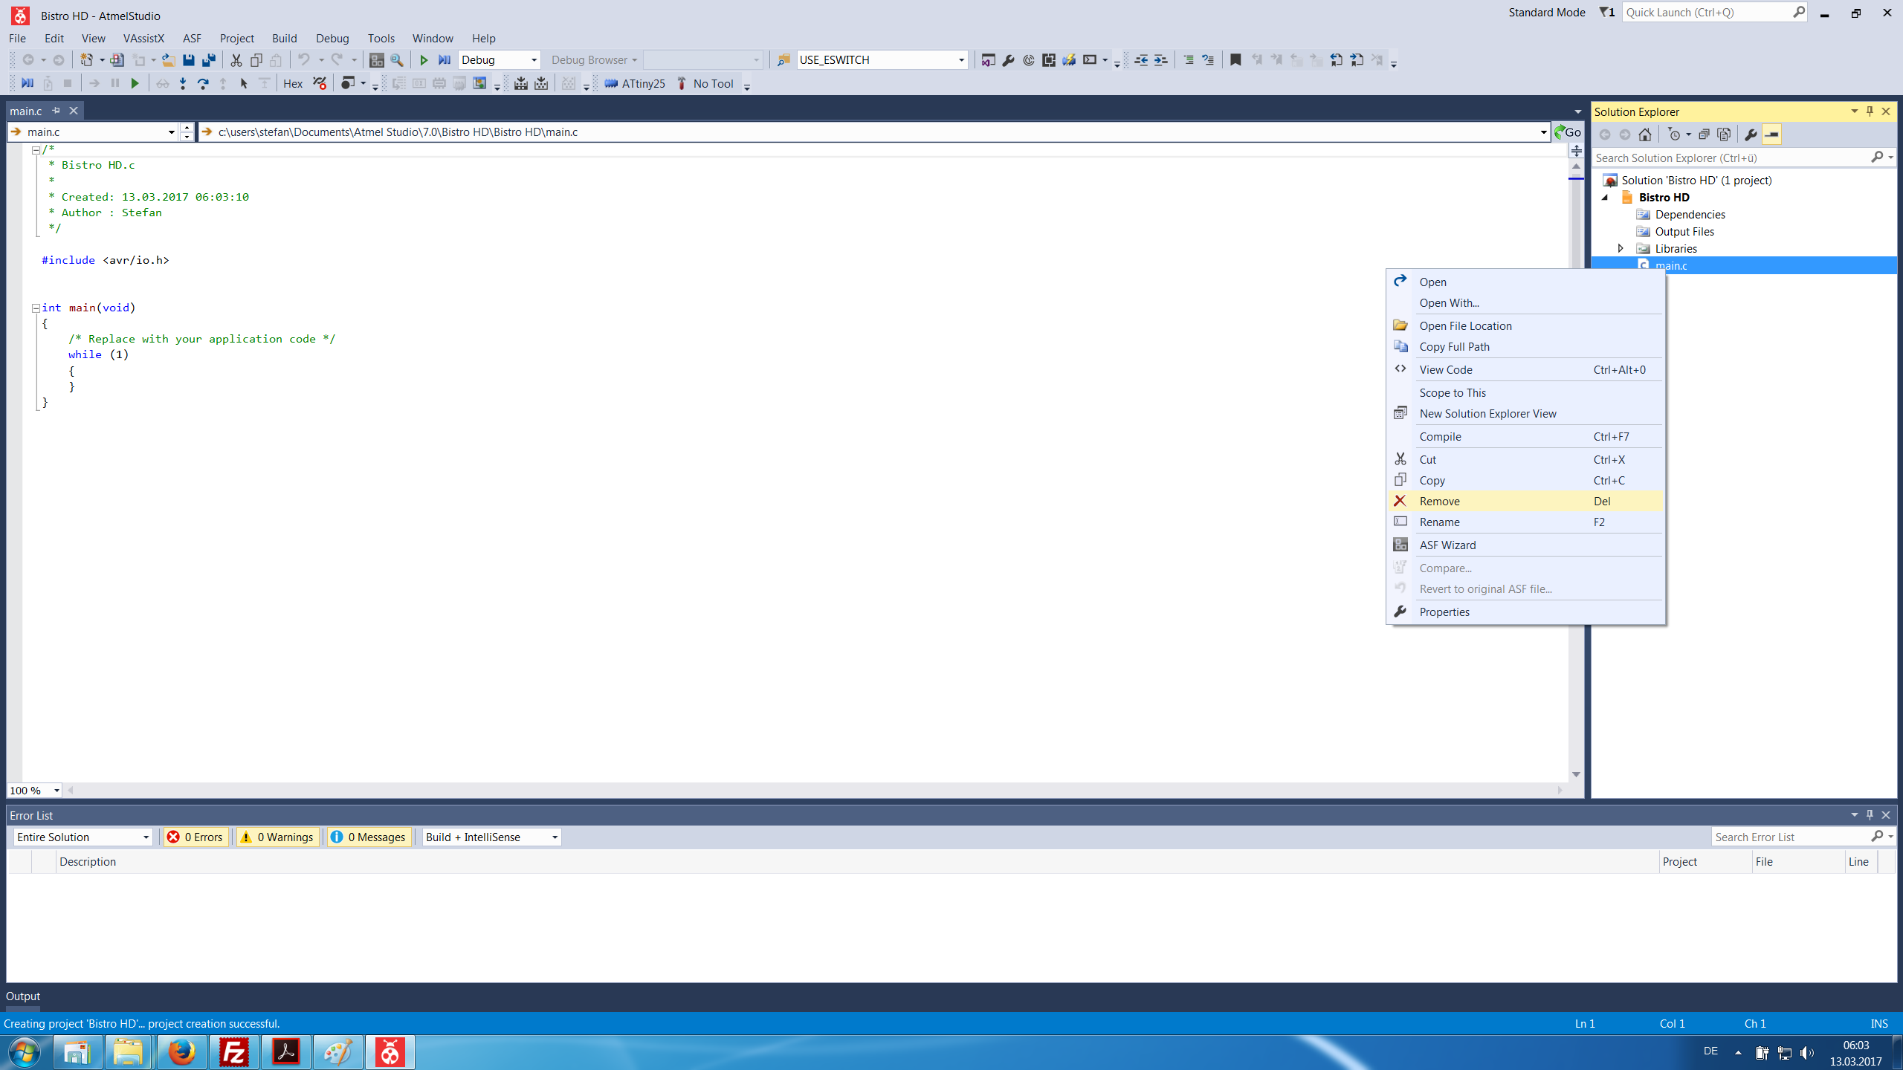The width and height of the screenshot is (1903, 1070).
Task: Collapse the main function code block
Action: [x=36, y=308]
